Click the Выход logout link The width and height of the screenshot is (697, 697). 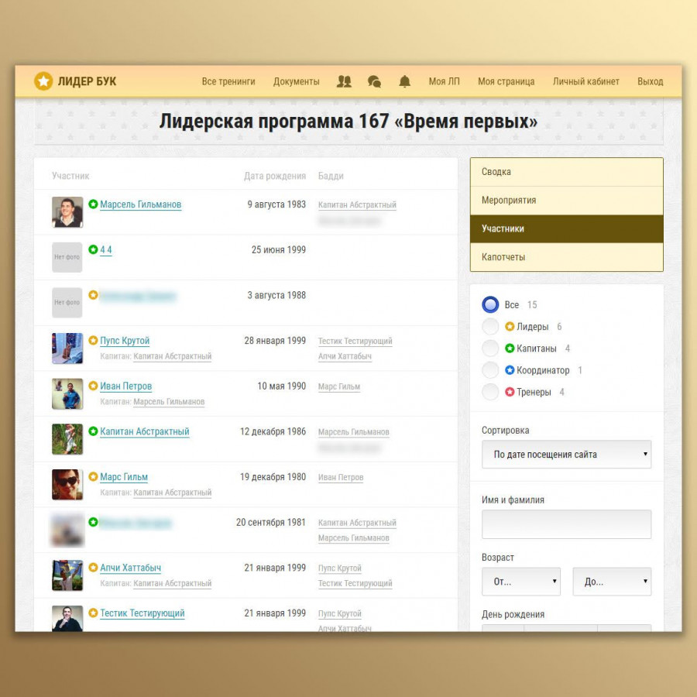[x=650, y=81]
